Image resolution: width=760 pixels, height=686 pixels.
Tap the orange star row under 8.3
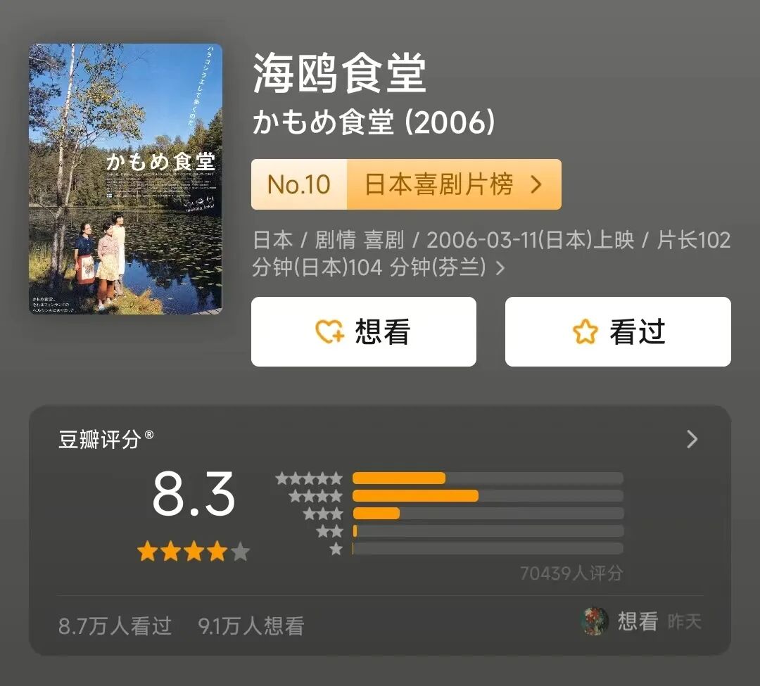[194, 552]
